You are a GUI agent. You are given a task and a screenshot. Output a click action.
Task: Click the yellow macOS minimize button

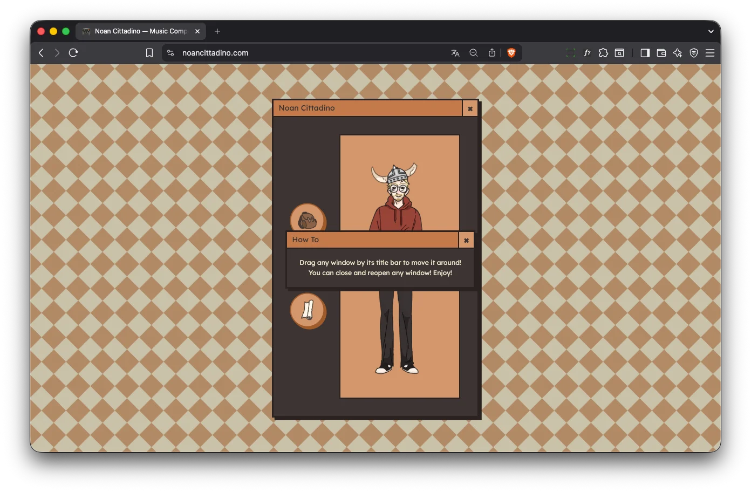click(x=53, y=31)
